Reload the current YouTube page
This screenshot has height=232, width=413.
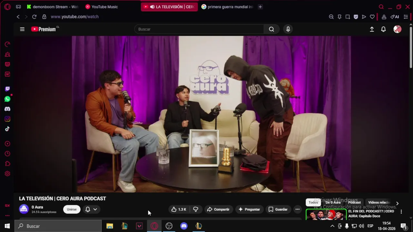click(34, 17)
